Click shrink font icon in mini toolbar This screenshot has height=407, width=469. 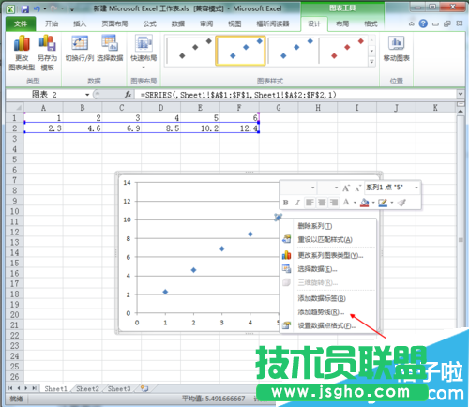click(x=357, y=188)
